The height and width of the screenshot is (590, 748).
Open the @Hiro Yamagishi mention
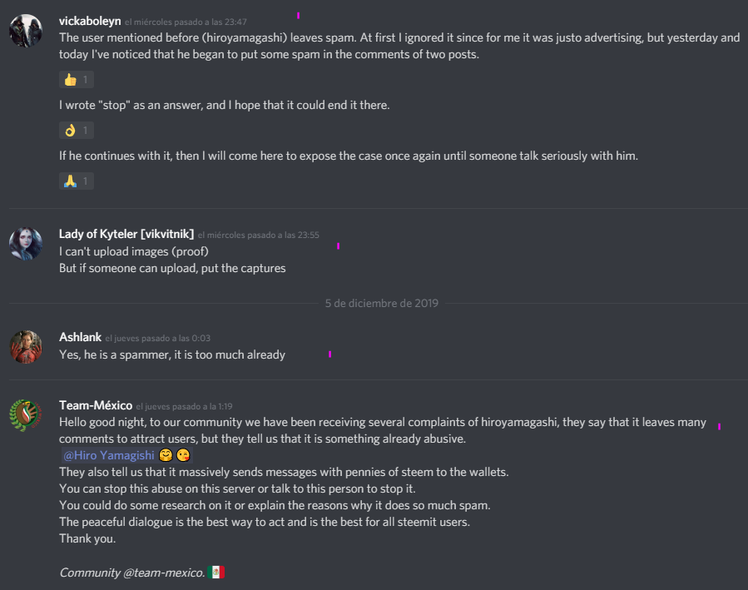click(108, 455)
